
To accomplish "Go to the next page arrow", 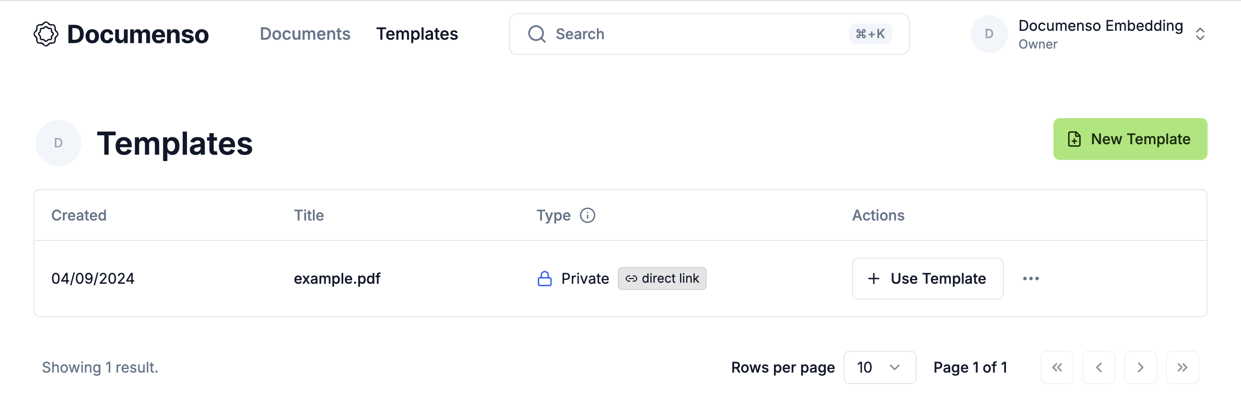I will [1141, 367].
